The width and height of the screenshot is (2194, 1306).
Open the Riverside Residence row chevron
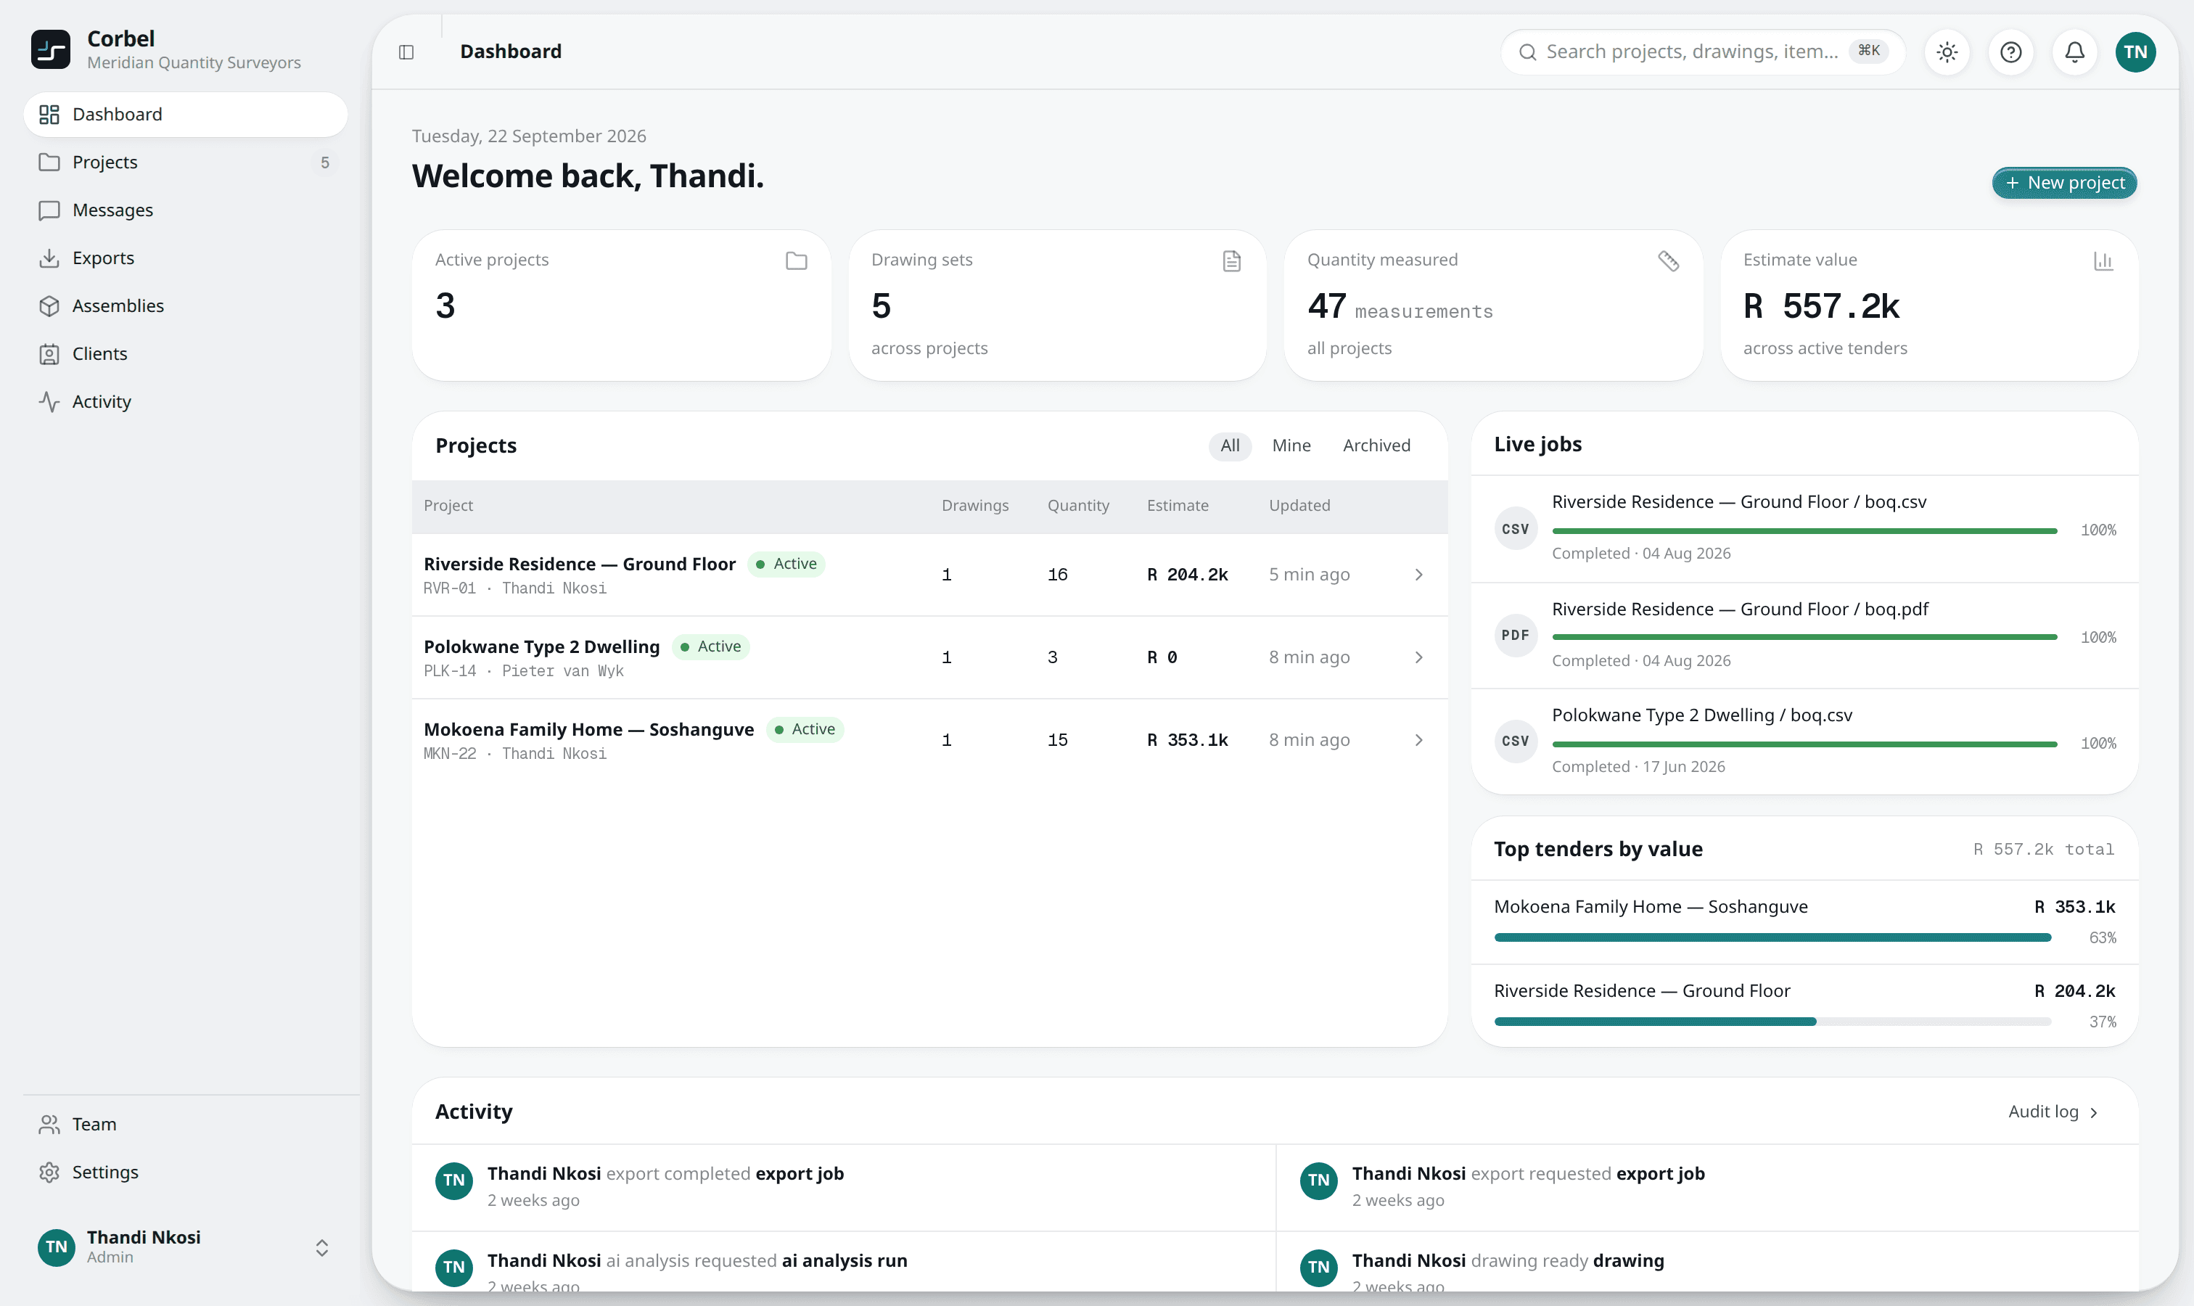click(x=1418, y=575)
